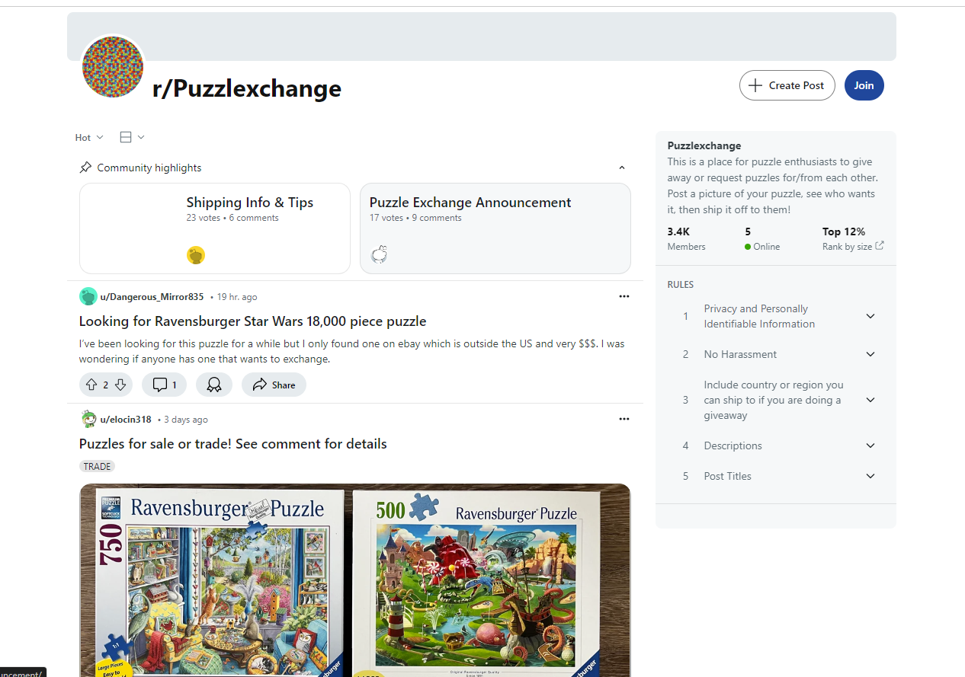Image resolution: width=965 pixels, height=677 pixels.
Task: Open more options for Dangerous_Mirror835's post
Action: (x=624, y=296)
